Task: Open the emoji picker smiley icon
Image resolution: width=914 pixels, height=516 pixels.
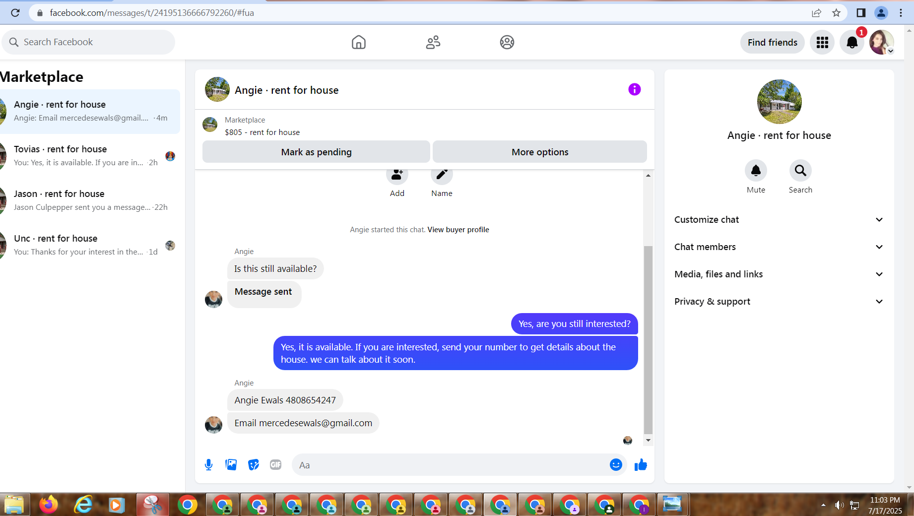Action: [x=616, y=465]
